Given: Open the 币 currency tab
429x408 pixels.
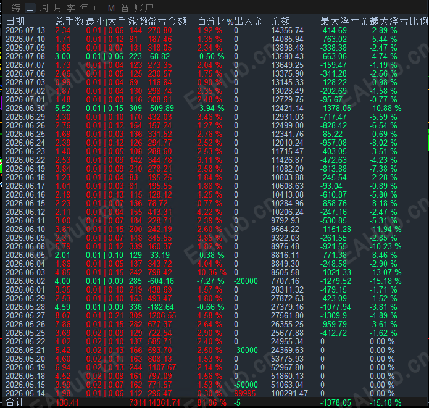Looking at the screenshot, I should pyautogui.click(x=98, y=8).
